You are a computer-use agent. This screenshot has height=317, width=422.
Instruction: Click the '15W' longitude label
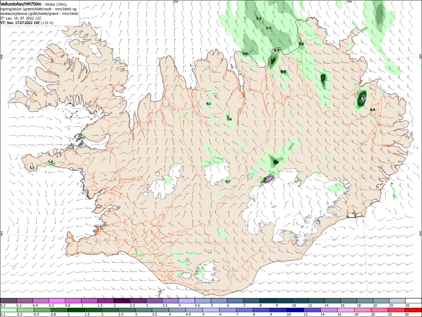point(349,2)
